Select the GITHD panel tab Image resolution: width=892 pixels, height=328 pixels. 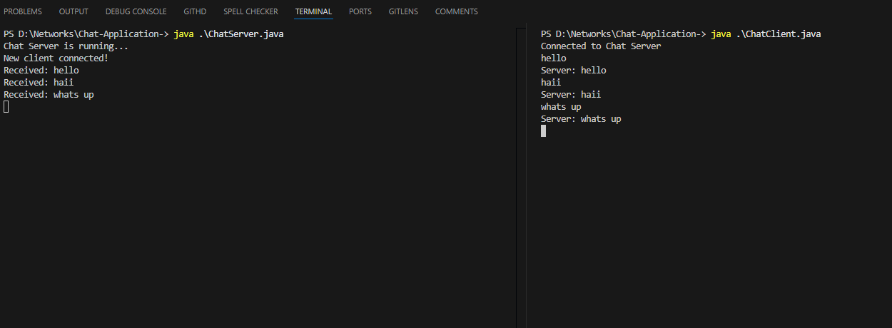pyautogui.click(x=195, y=11)
